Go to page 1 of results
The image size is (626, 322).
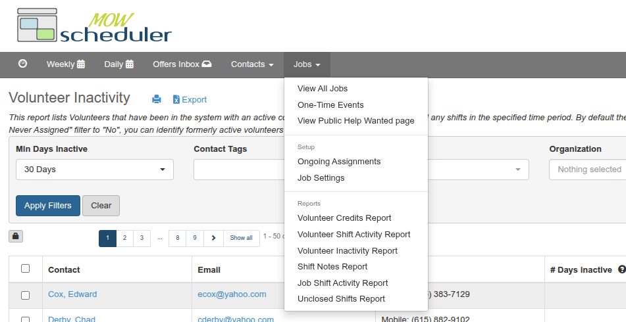pyautogui.click(x=107, y=238)
